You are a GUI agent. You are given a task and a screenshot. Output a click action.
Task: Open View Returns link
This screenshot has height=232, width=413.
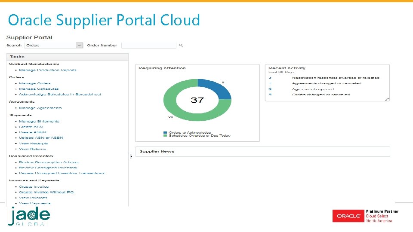coord(32,149)
